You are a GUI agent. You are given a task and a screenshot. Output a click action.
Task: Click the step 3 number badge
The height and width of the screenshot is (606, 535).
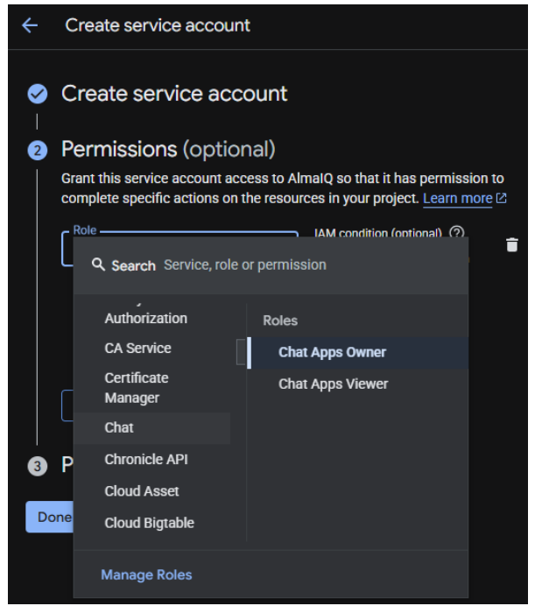coord(38,466)
